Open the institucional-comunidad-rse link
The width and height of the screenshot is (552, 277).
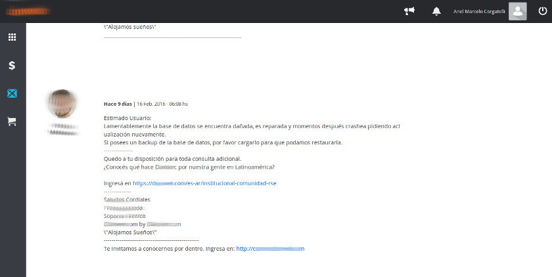pos(204,184)
